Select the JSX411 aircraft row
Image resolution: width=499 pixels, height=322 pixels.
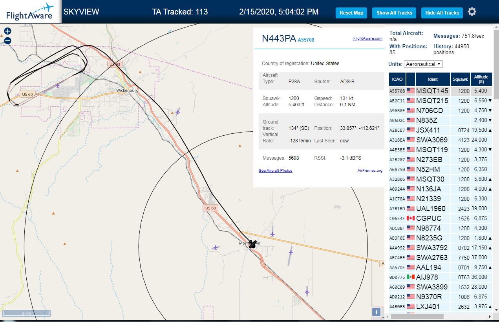440,130
